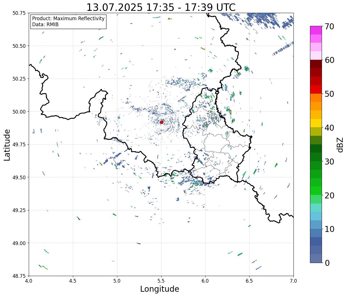Click the 'Latitude' axis label
The width and height of the screenshot is (347, 296).
click(7, 145)
